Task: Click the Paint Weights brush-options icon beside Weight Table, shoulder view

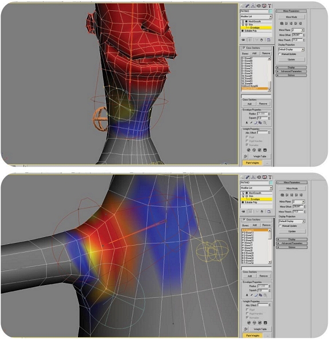Action: (245, 329)
